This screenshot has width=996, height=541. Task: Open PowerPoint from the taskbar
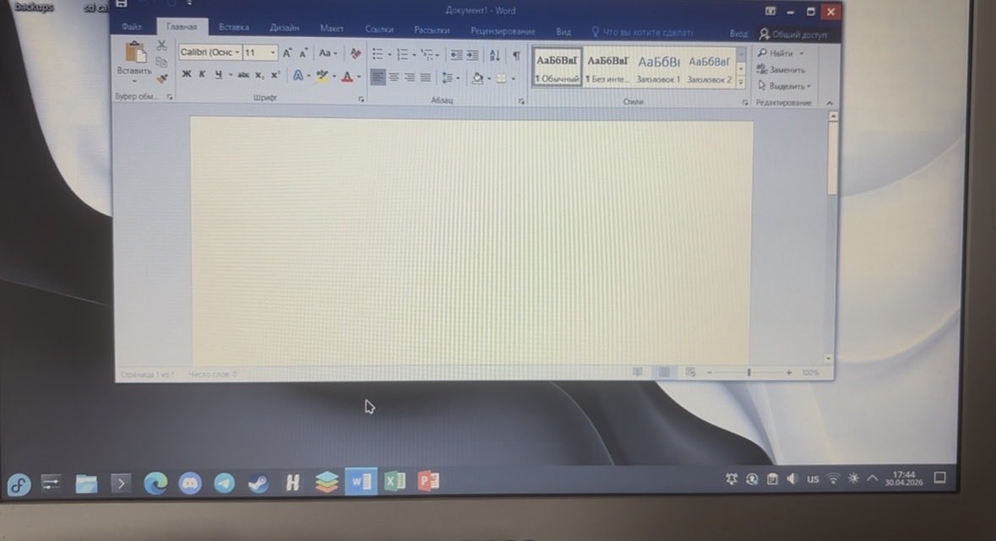429,481
